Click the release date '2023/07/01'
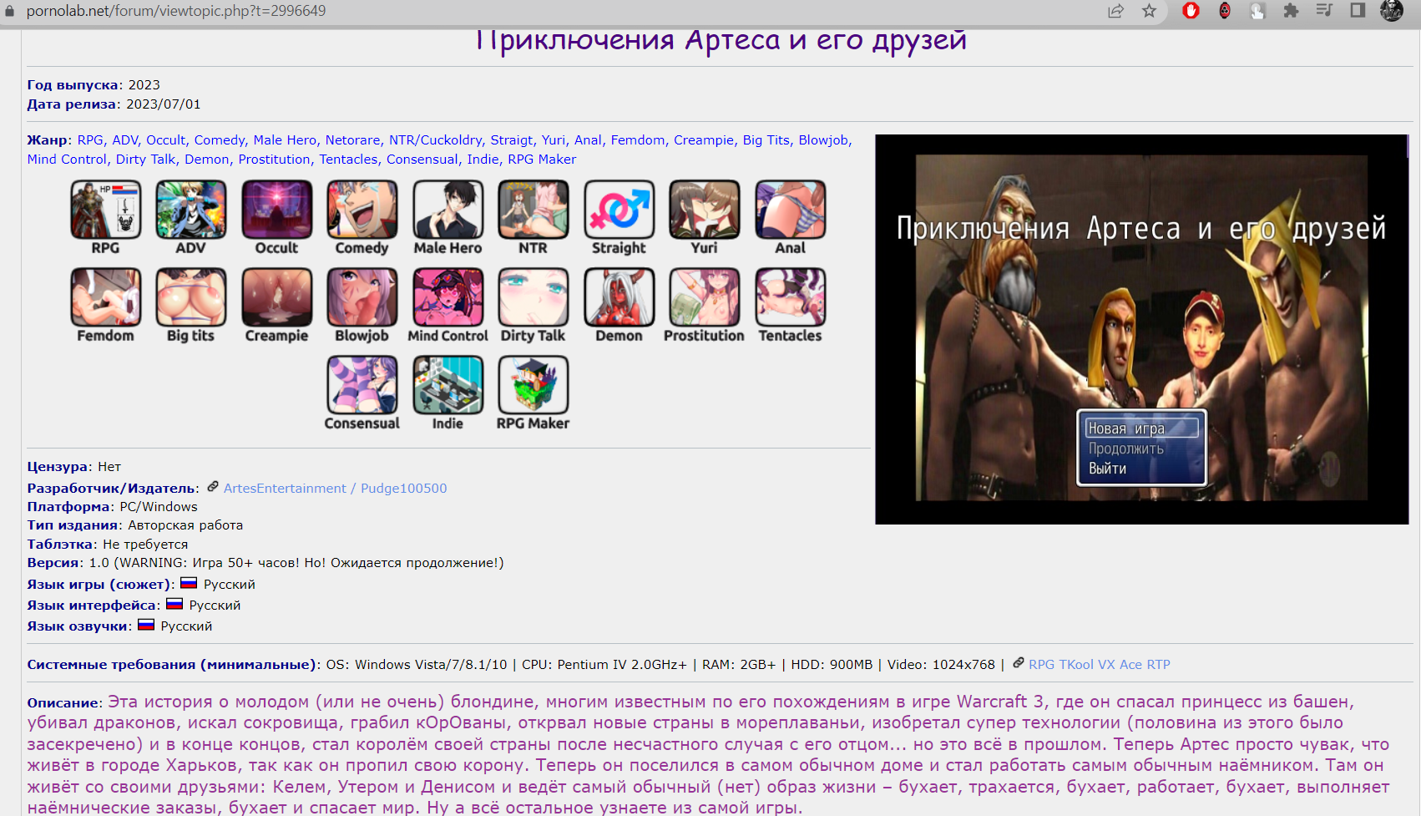Image resolution: width=1421 pixels, height=816 pixels. click(164, 104)
